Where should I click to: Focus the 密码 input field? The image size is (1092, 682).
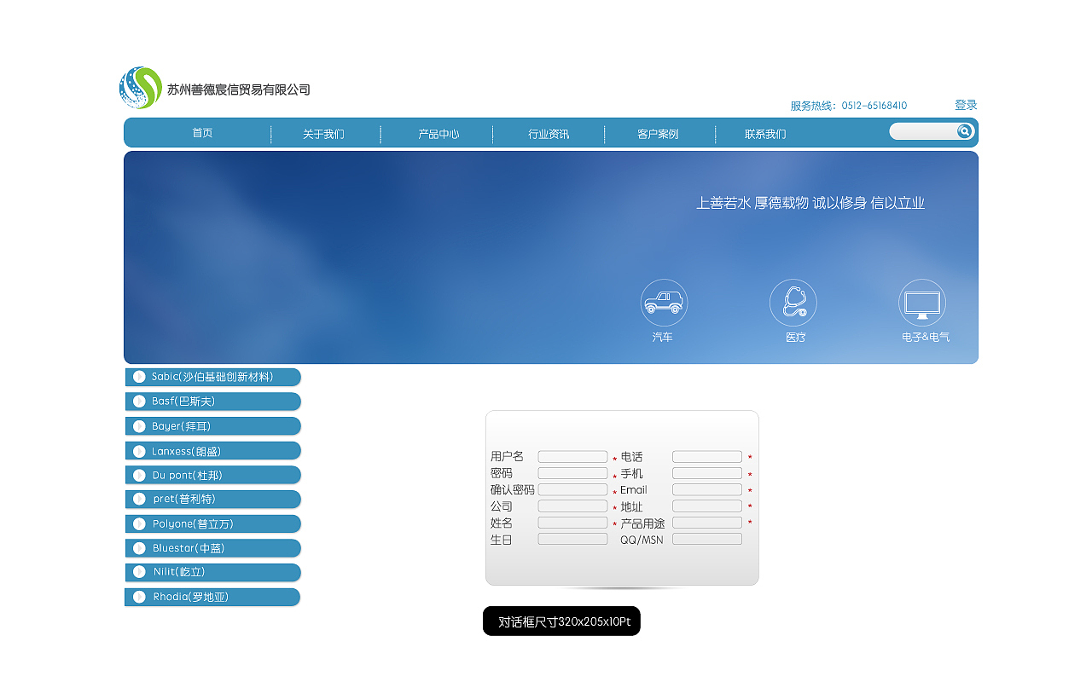click(x=572, y=473)
